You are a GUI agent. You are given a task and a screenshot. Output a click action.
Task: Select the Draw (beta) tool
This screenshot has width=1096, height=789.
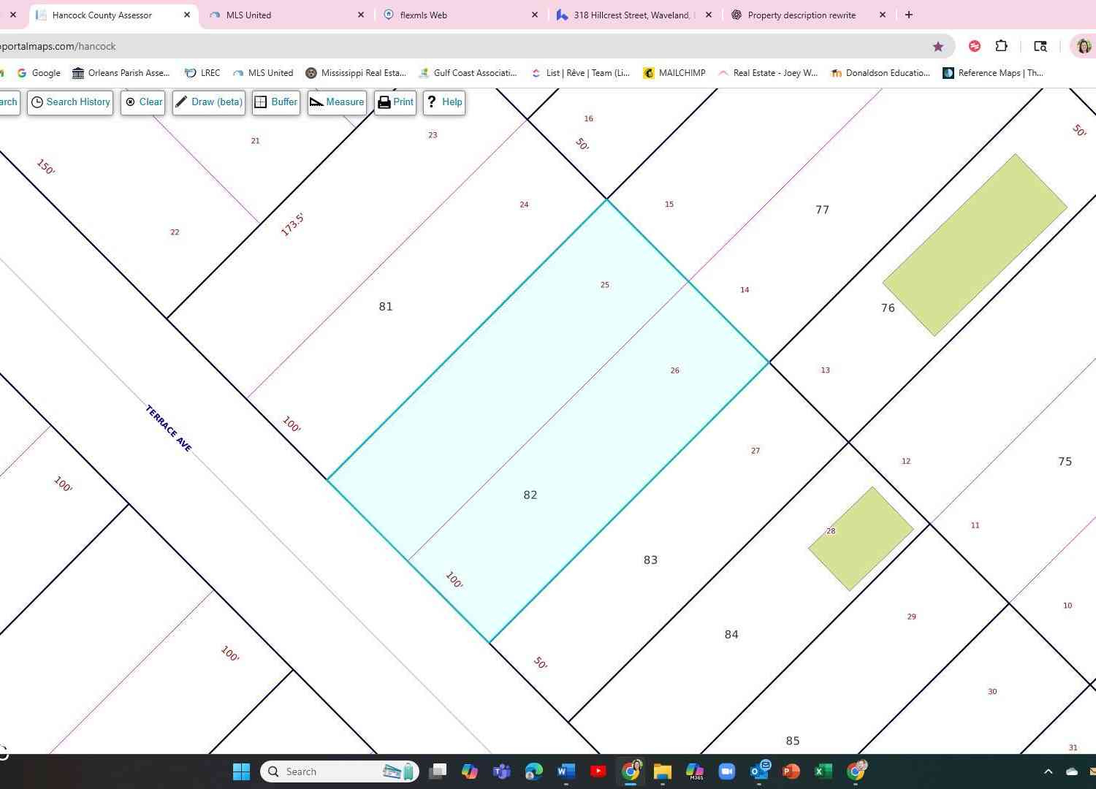point(209,102)
